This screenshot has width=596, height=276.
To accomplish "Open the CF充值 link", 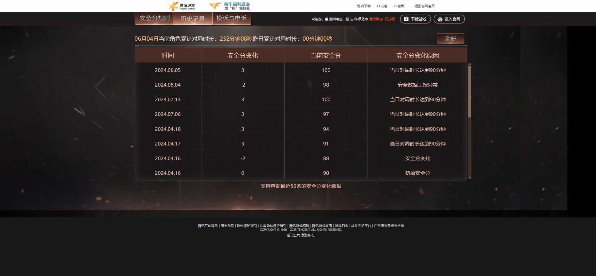I will point(382,6).
